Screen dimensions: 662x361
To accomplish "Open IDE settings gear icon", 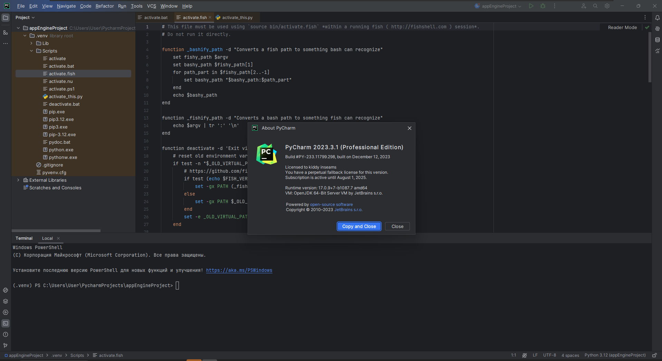I will [x=607, y=6].
